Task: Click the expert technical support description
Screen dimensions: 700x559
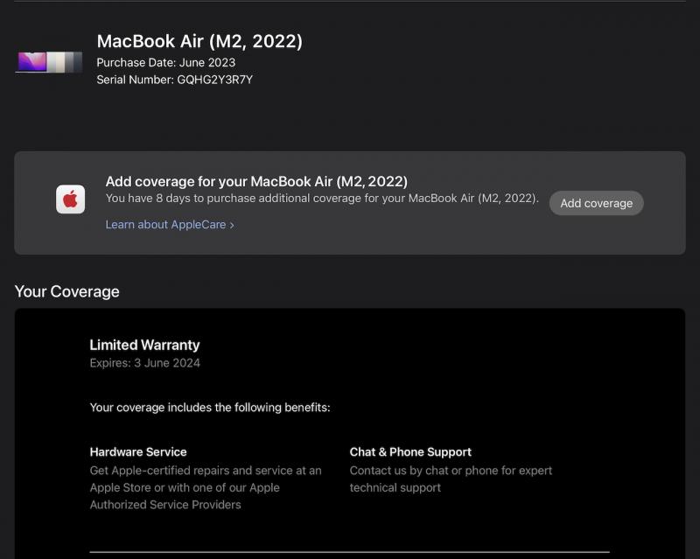Action: [x=451, y=479]
